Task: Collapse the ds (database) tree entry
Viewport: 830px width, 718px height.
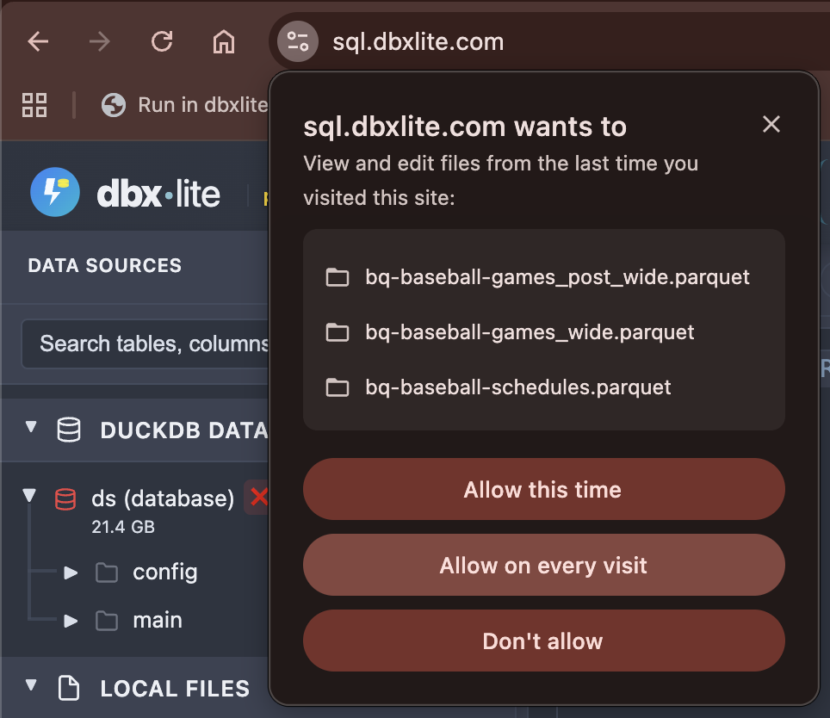Action: click(29, 495)
